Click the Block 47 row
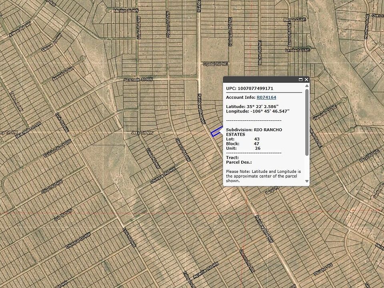The image size is (384, 288). point(242,144)
